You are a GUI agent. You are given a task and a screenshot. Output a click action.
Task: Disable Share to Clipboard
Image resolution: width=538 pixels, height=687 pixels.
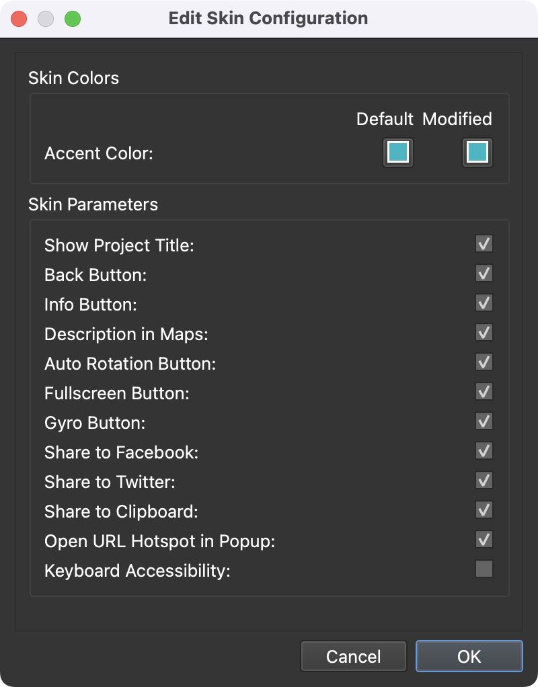(484, 510)
